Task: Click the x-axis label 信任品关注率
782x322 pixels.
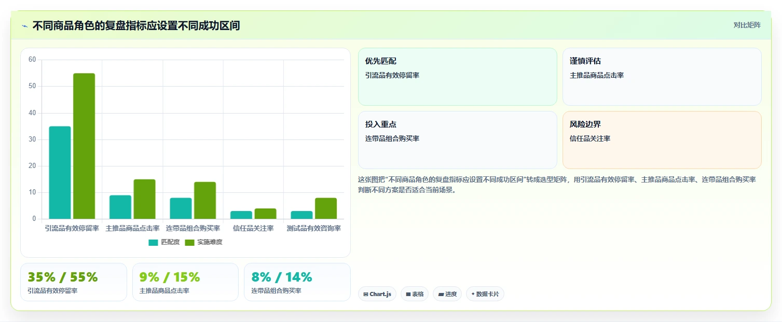Action: pos(253,229)
